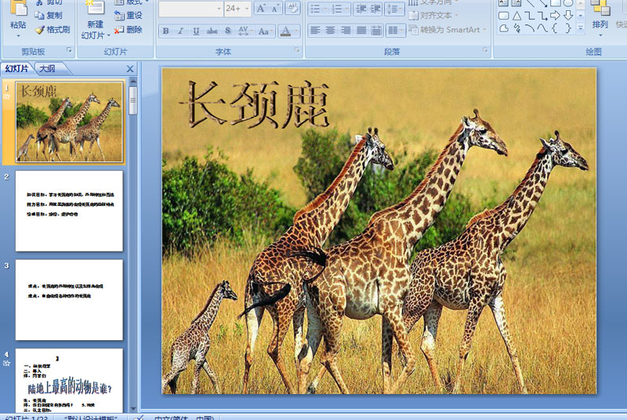Select the elbow connector shape
Image resolution: width=627 pixels, height=420 pixels.
tap(529, 16)
